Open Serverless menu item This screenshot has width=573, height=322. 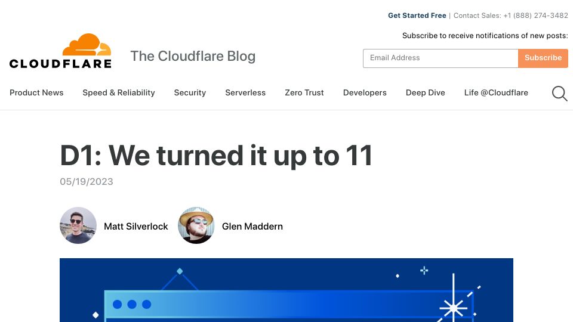pyautogui.click(x=245, y=93)
